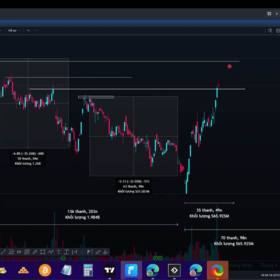The width and height of the screenshot is (280, 280).
Task: Select the '136 thanh, 203n' date range label
Action: (82, 211)
